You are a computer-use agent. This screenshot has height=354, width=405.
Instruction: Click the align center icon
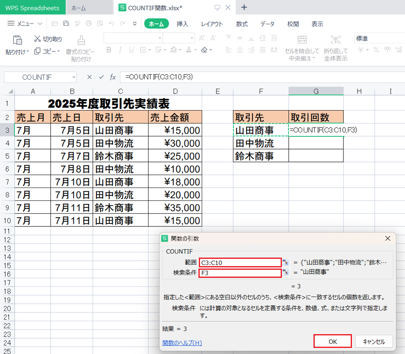click(240, 50)
